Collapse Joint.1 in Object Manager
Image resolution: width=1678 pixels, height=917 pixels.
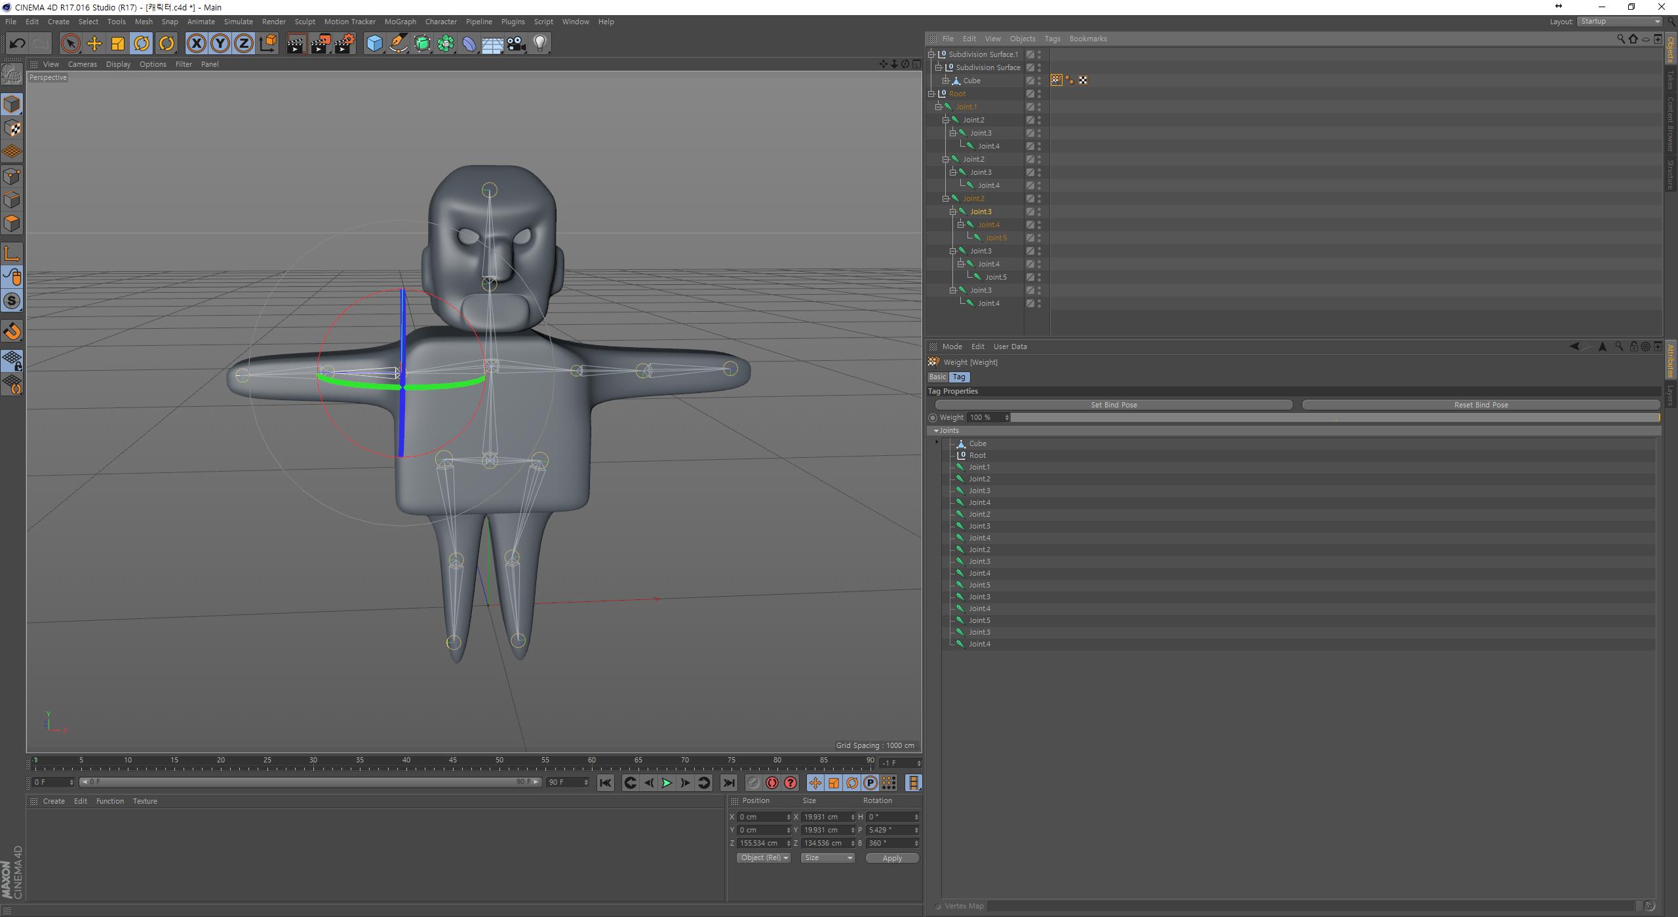[939, 107]
